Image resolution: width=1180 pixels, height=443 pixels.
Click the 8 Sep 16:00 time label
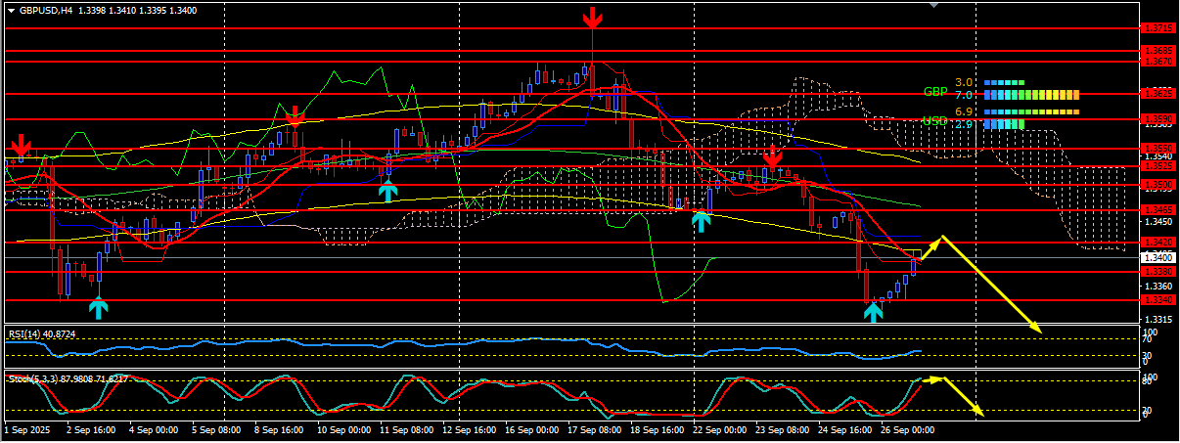point(278,429)
